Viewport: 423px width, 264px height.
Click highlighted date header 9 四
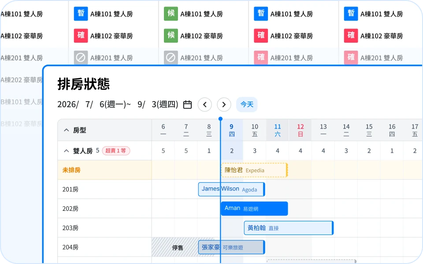(232, 130)
